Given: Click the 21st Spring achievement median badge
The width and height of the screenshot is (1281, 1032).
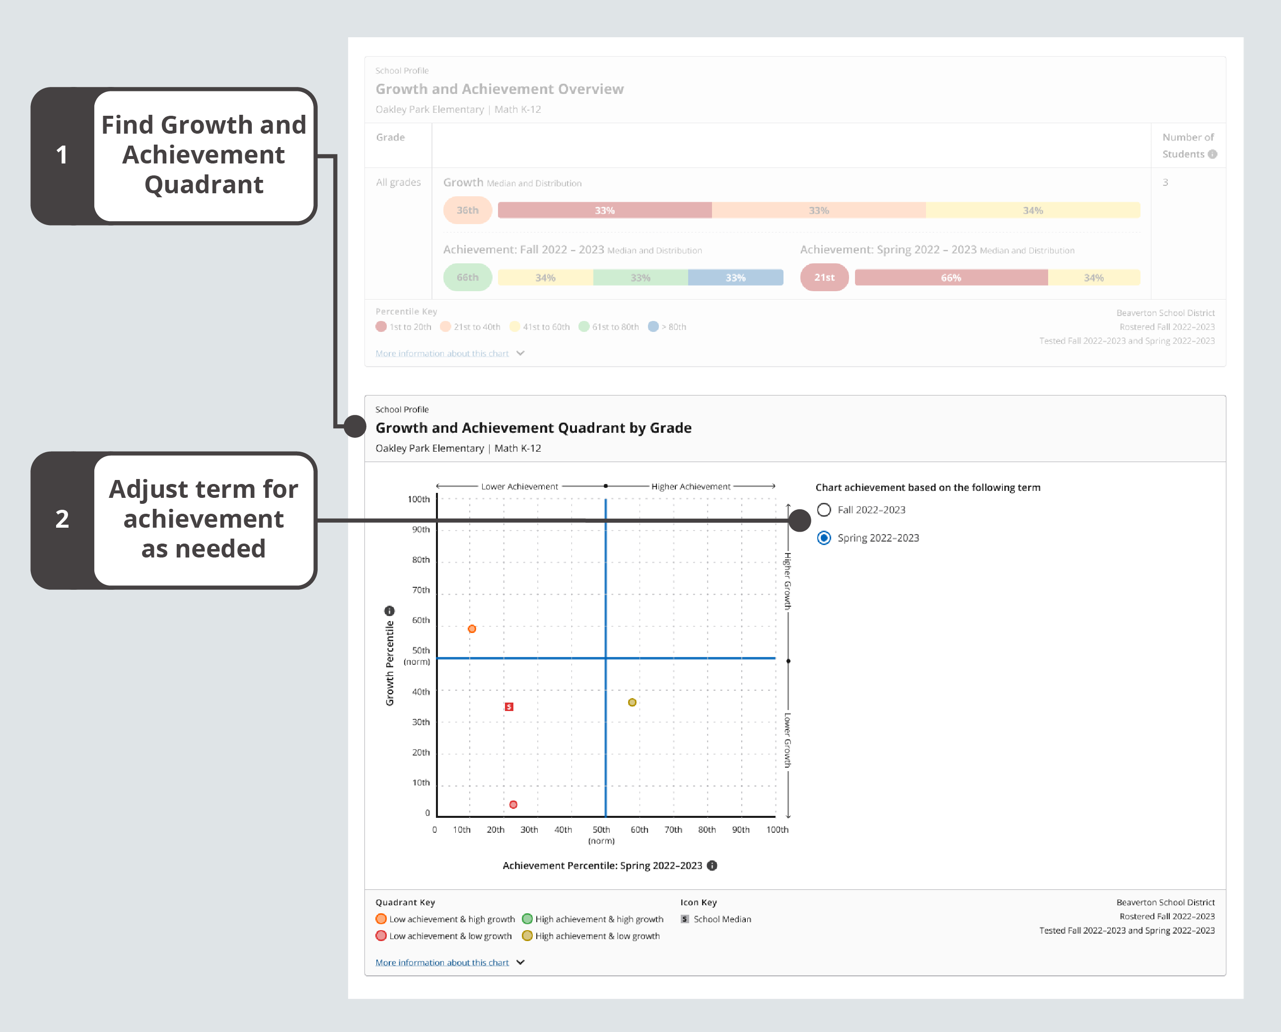Looking at the screenshot, I should (x=824, y=277).
